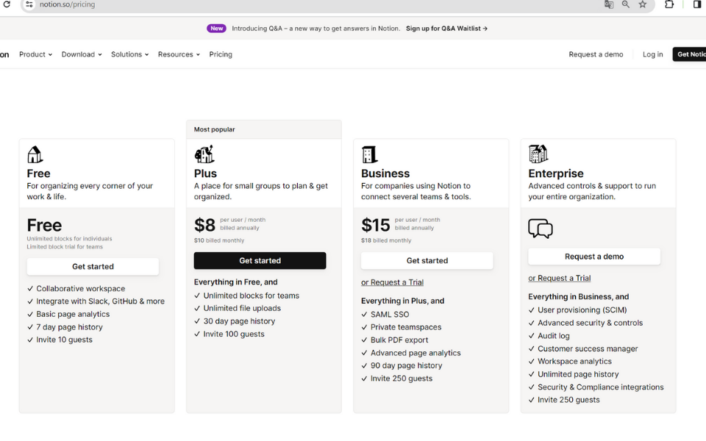706x441 pixels.
Task: Open the Solutions dropdown menu
Action: coord(129,54)
